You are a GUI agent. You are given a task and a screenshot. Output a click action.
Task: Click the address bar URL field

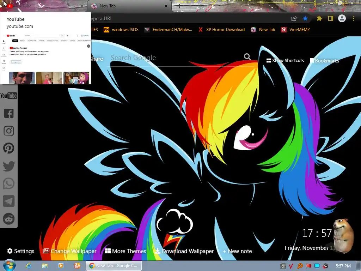click(x=189, y=18)
